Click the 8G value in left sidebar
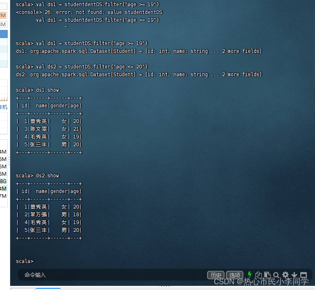Screen dimensions: 315x290 pyautogui.click(x=3, y=181)
